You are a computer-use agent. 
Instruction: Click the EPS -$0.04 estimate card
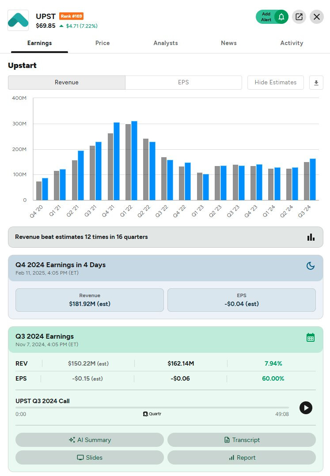click(x=242, y=300)
